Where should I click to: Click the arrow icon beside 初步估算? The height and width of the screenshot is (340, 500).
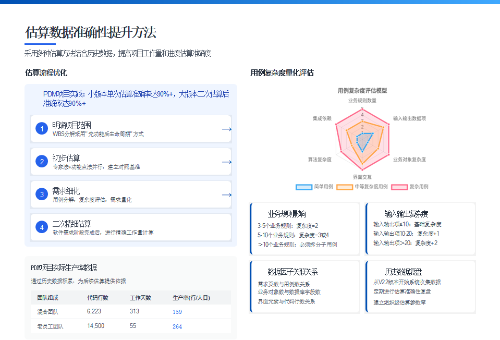point(227,162)
